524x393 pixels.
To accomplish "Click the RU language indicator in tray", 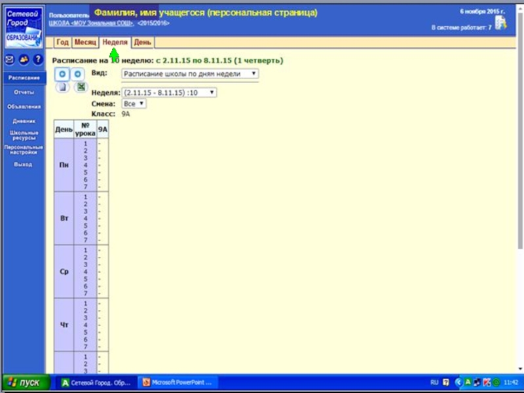I will point(434,383).
